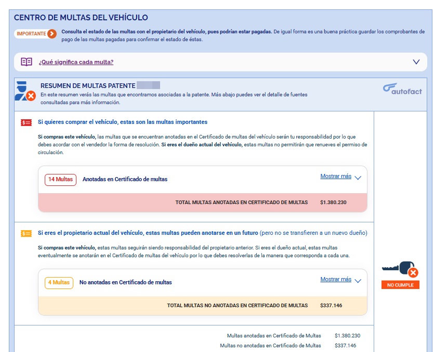Click the red 14 Multas badge
This screenshot has height=352, width=434.
[60, 180]
